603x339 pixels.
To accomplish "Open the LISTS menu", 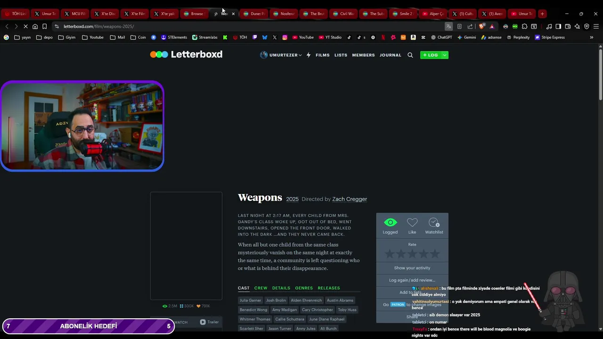I will [x=341, y=55].
